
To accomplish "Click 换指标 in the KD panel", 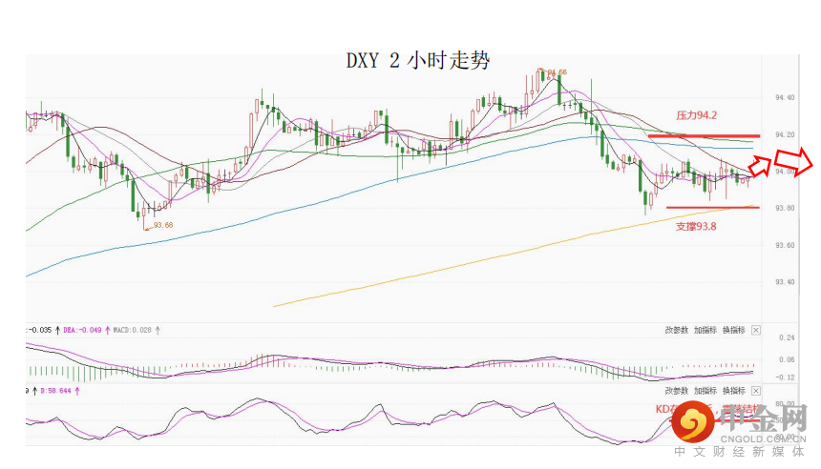I will coord(733,391).
